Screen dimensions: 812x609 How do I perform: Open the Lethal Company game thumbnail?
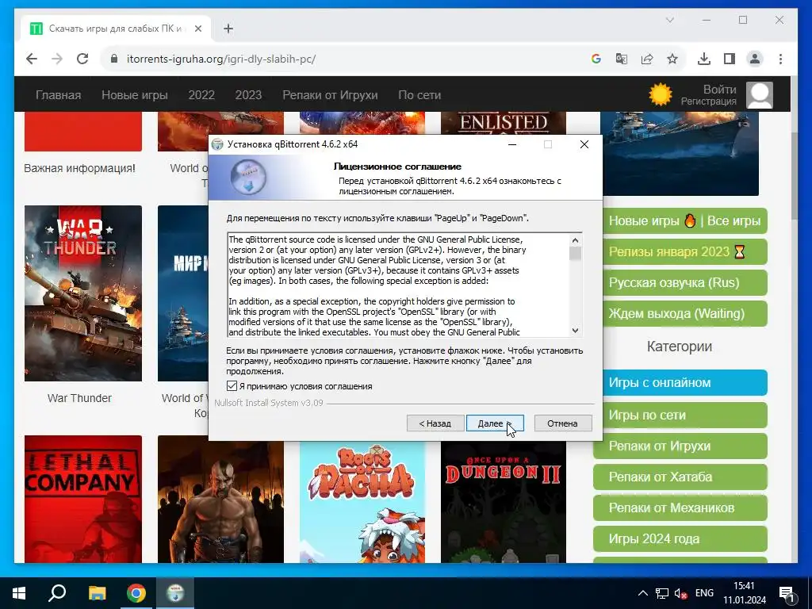82,499
